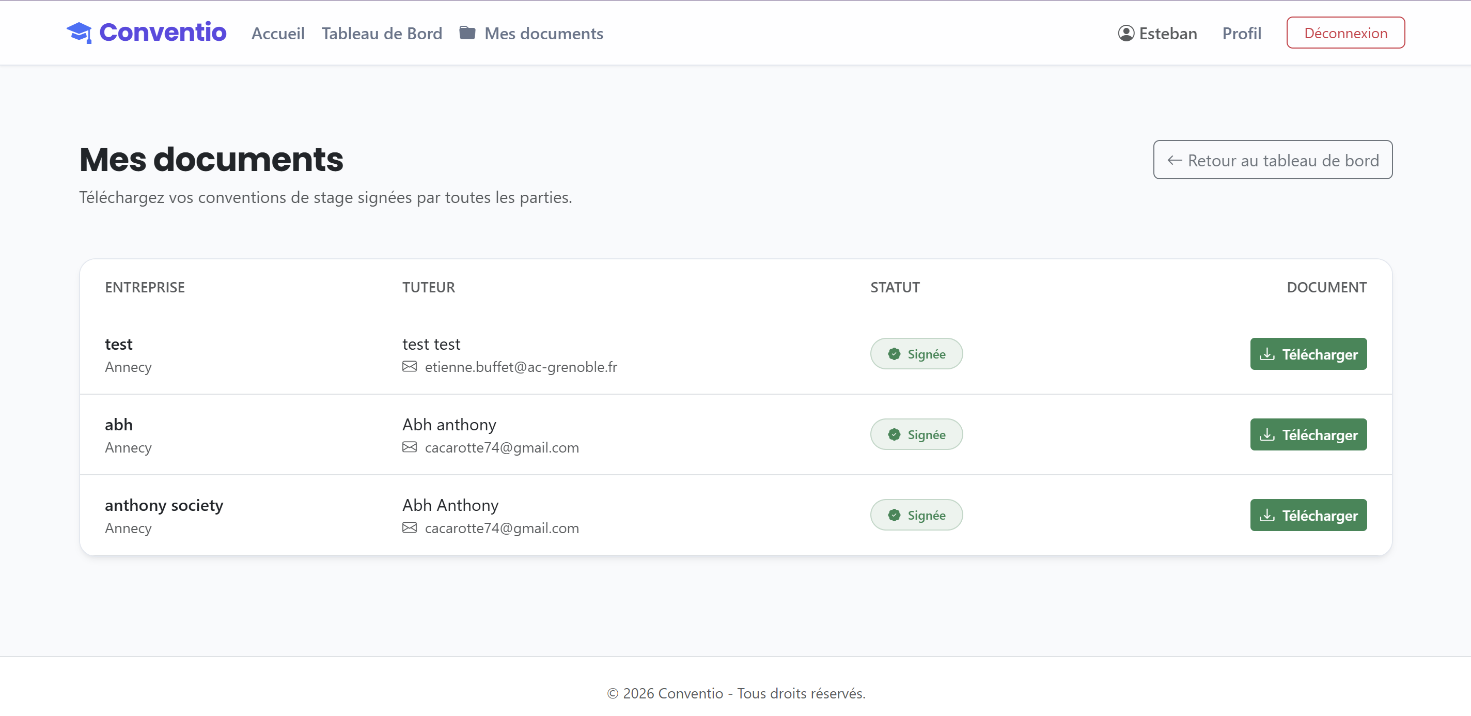Image resolution: width=1471 pixels, height=716 pixels.
Task: Click the subtitle about conventions de stage signées
Action: [x=325, y=197]
